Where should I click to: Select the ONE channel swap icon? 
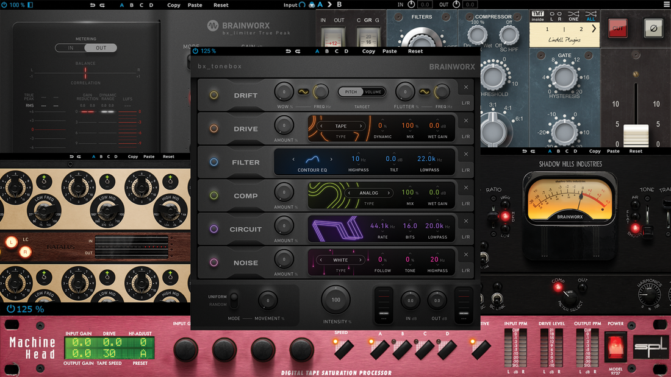pos(573,16)
